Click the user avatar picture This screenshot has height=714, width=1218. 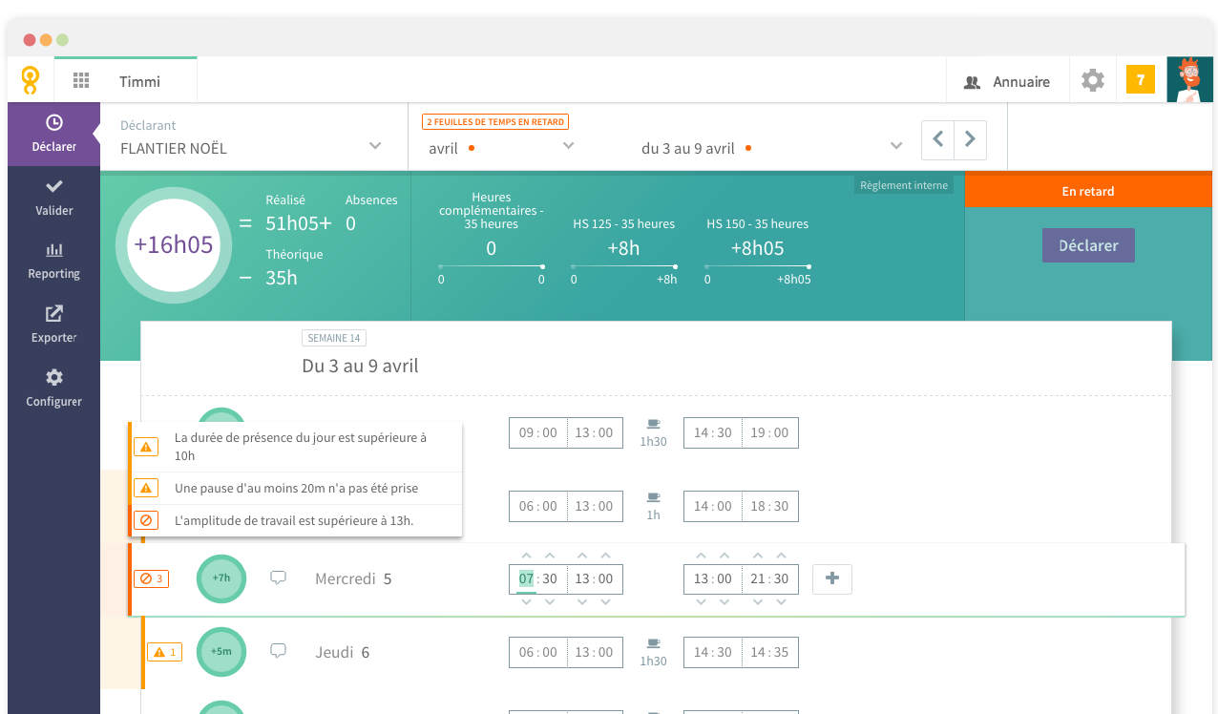(1190, 79)
